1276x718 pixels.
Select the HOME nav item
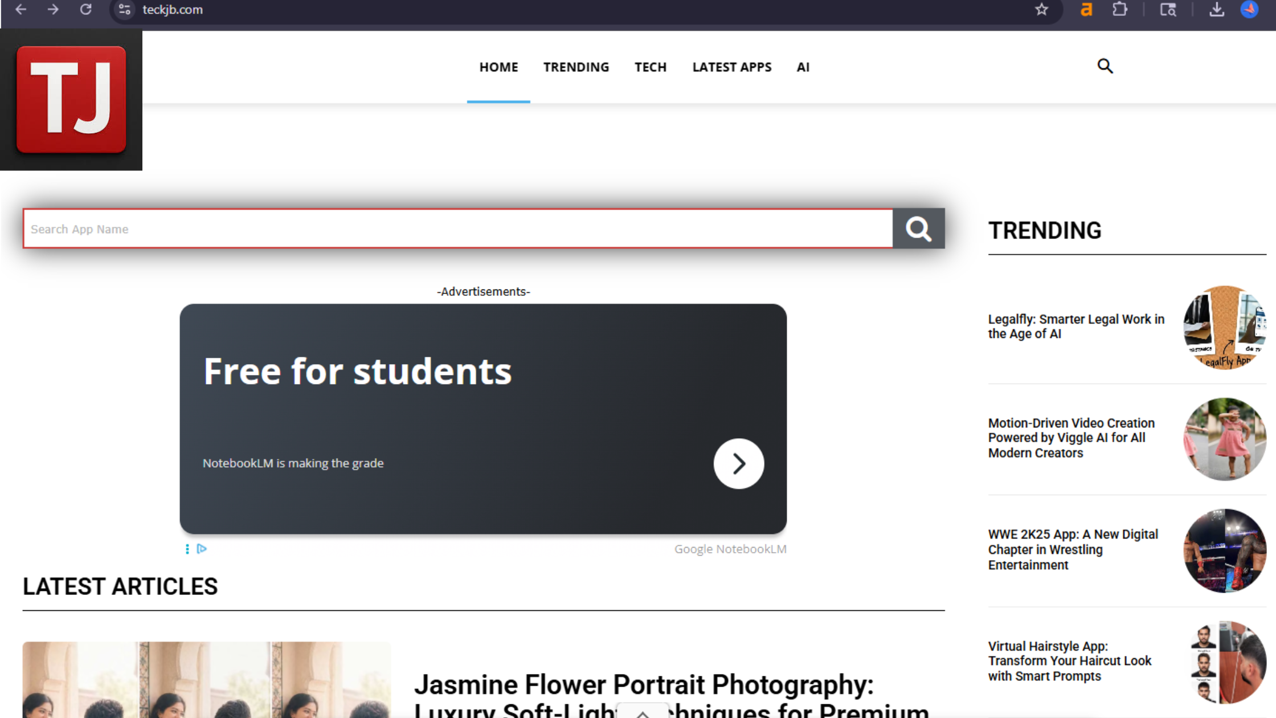tap(498, 67)
